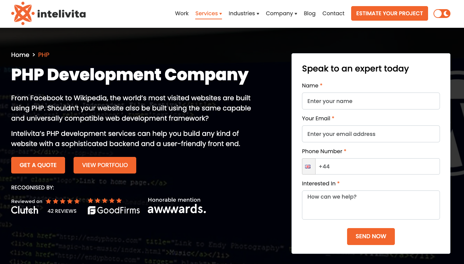Click the GoodFirms logo
Screen dimensions: 464x264
click(114, 210)
